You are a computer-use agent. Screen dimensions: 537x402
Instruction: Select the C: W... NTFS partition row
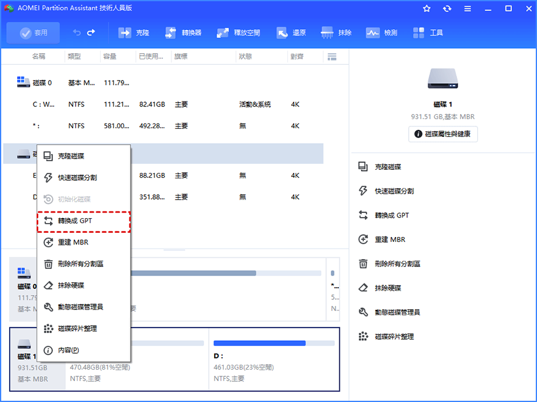164,104
